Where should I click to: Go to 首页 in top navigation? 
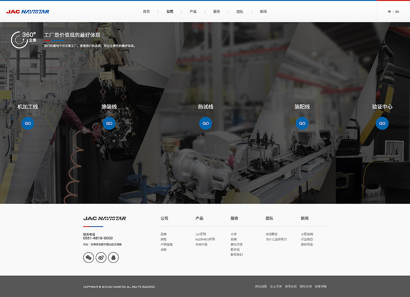coord(146,12)
